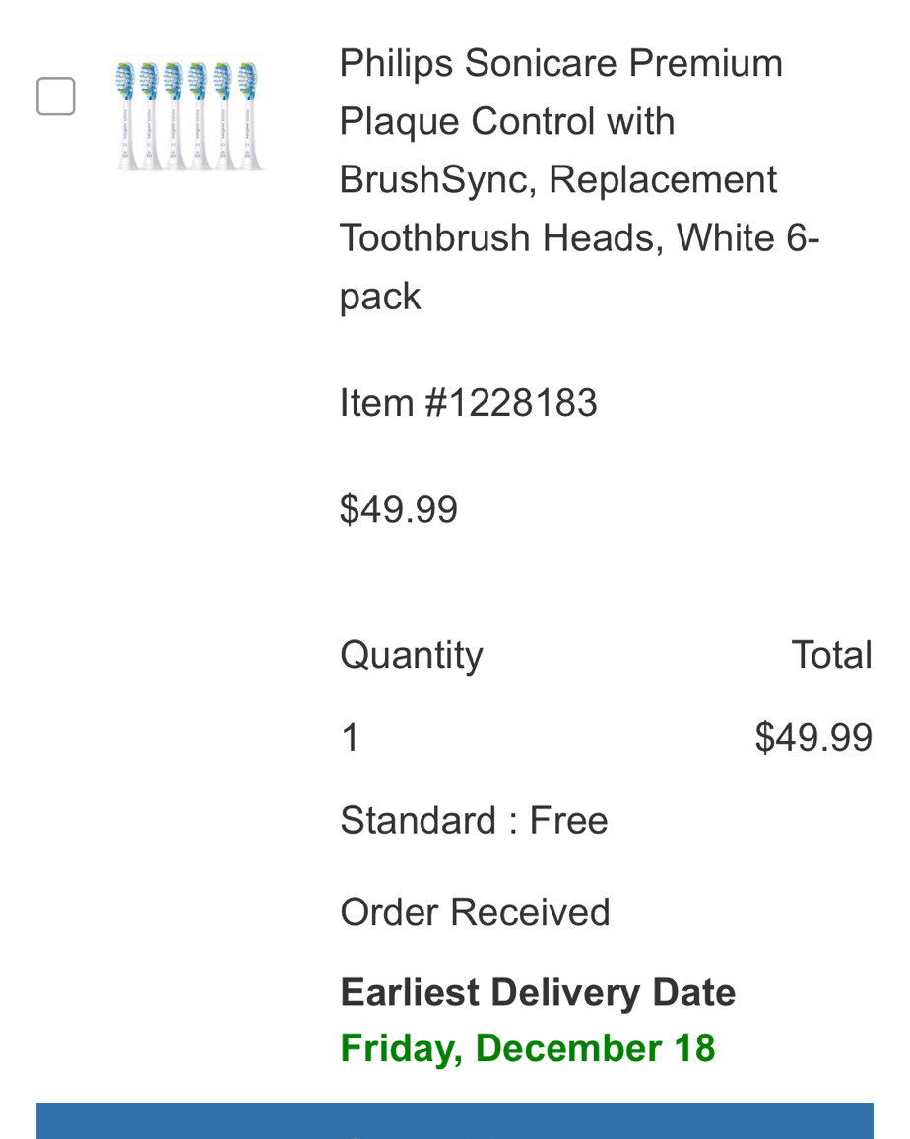Click the Quantity label
This screenshot has width=910, height=1139.
point(411,655)
